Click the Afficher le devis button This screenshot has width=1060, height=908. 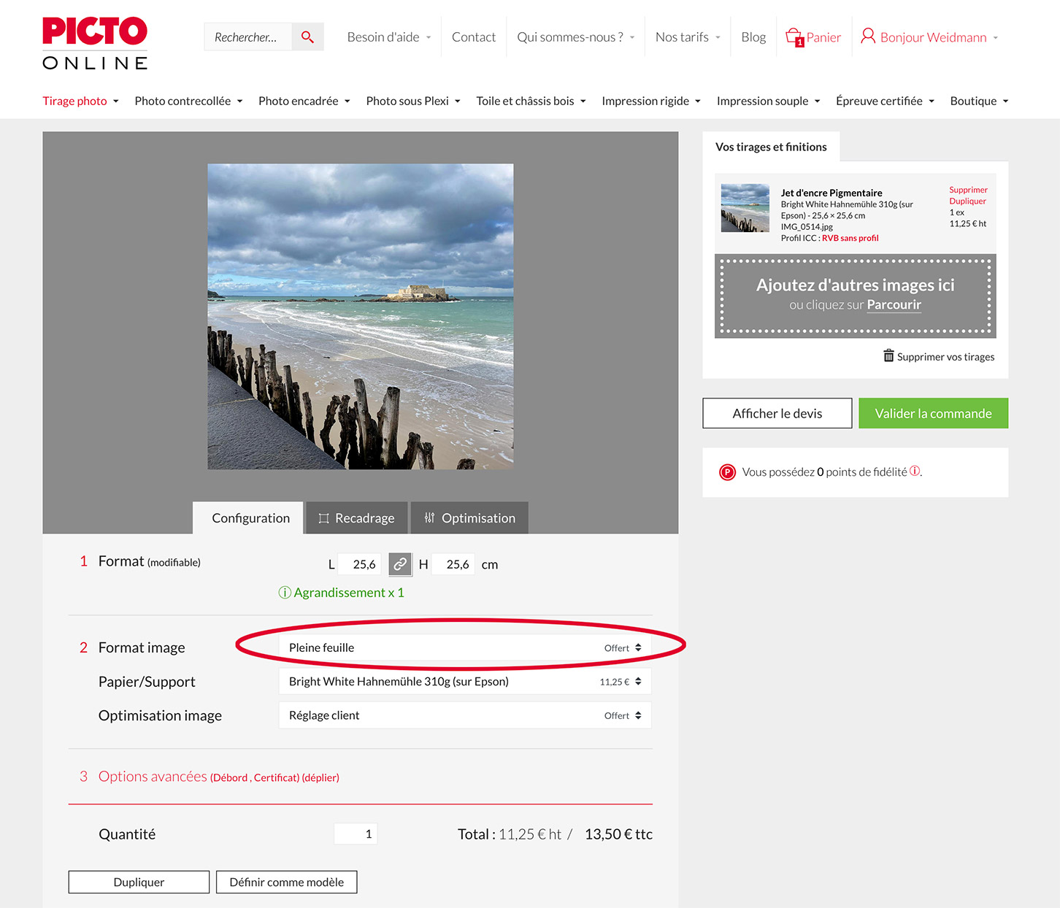777,414
